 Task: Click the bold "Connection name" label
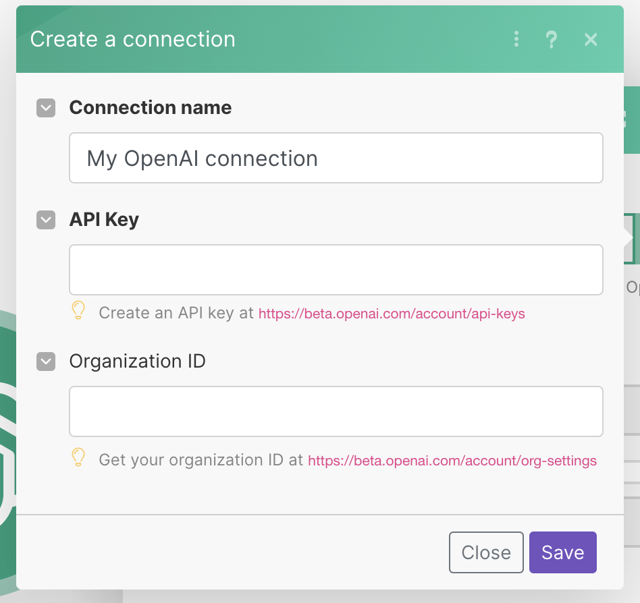151,108
